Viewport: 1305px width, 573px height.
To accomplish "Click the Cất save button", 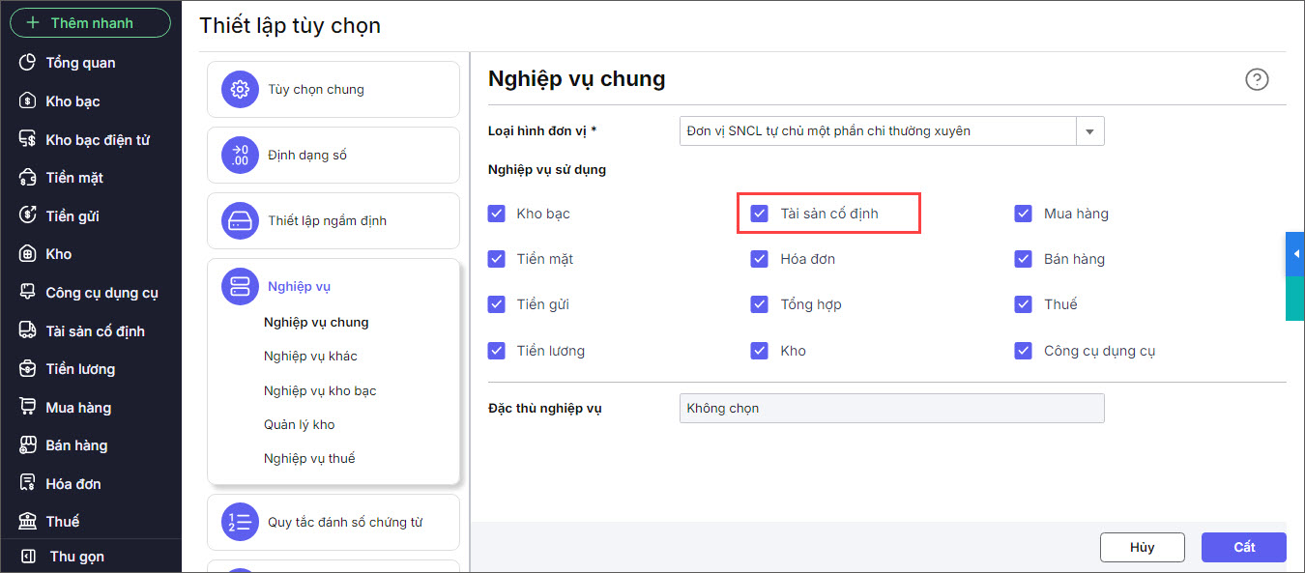I will coord(1243,547).
